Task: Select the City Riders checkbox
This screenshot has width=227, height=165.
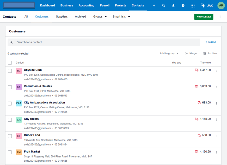Action: coord(10,120)
